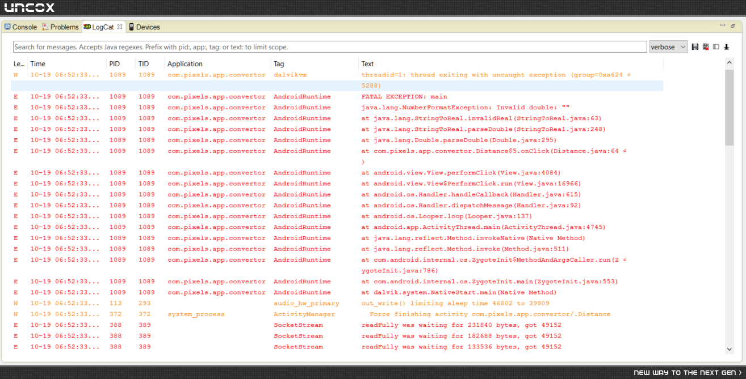Click the Tag column header

pyautogui.click(x=315, y=64)
